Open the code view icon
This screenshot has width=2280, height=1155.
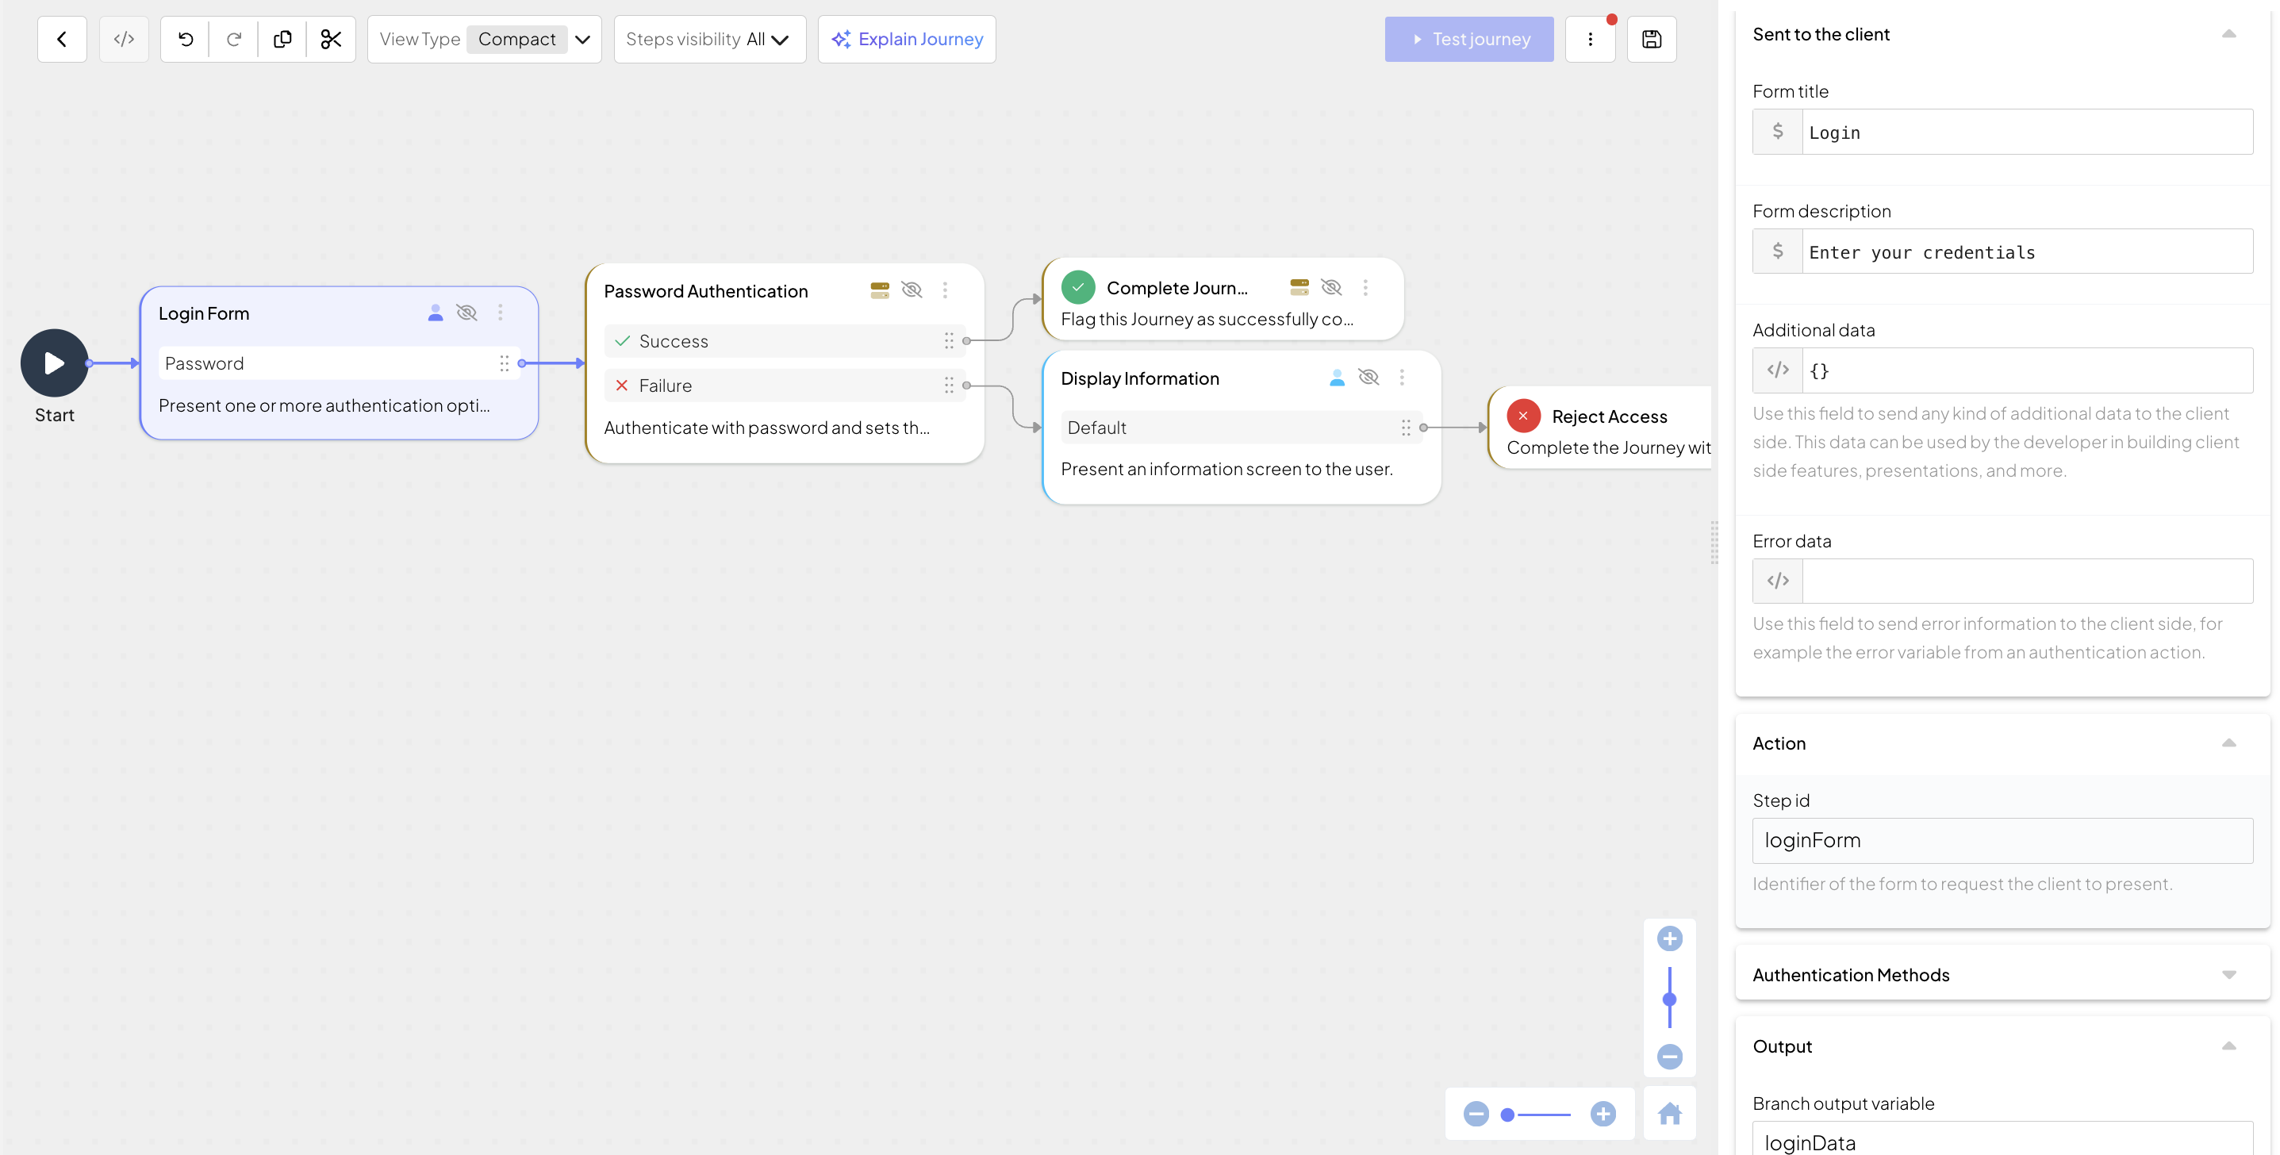tap(124, 39)
